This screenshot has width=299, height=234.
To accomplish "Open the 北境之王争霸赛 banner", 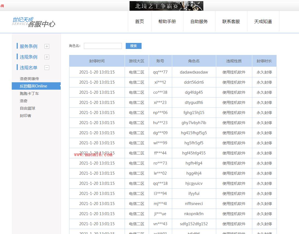I will tap(166, 6).
